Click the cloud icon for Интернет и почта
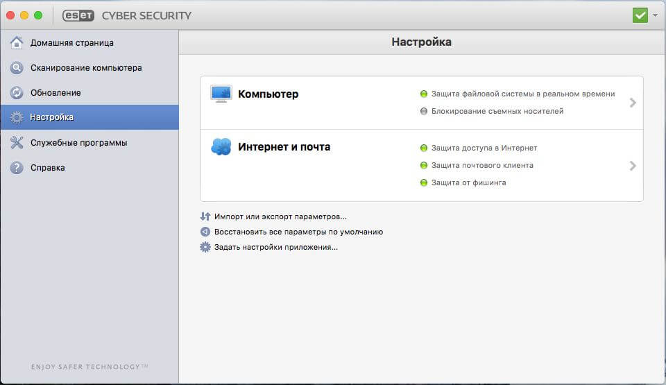 221,147
